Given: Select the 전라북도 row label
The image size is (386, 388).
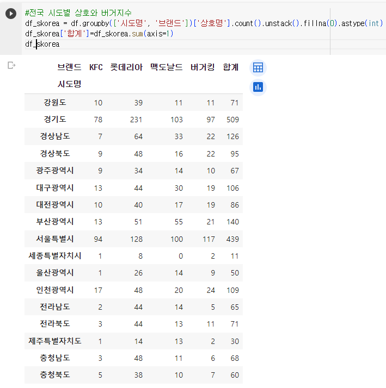Looking at the screenshot, I should point(55,324).
